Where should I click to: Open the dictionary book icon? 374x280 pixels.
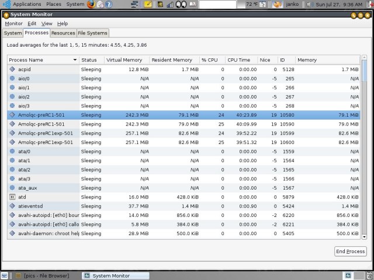click(x=193, y=4)
